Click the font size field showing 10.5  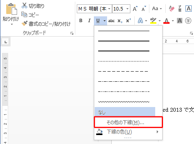(x=119, y=9)
